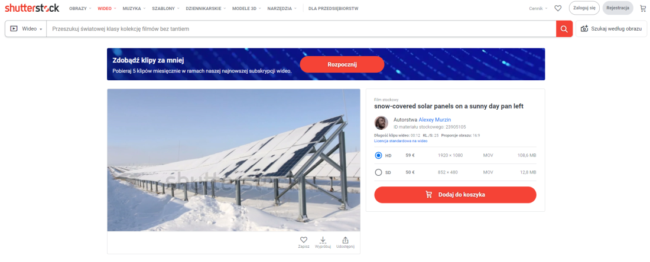Click the Shutterstock logo
The height and width of the screenshot is (262, 650).
(x=32, y=8)
